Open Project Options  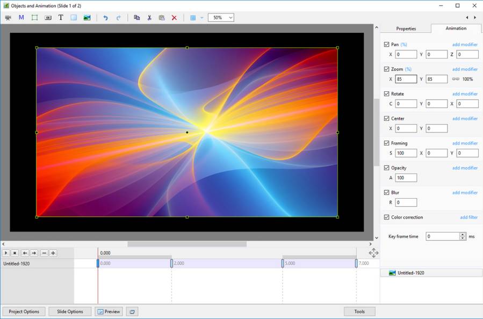point(24,311)
